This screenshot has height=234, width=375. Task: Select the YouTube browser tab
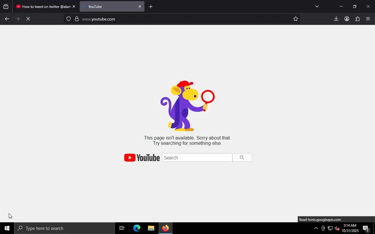[x=112, y=6]
